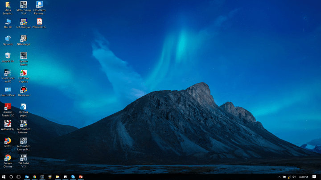Open the Action Center notifications panel

click(314, 176)
